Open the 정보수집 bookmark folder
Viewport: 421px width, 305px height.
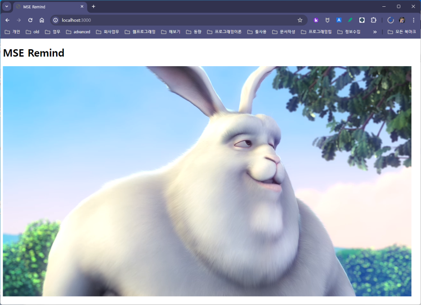tap(349, 32)
